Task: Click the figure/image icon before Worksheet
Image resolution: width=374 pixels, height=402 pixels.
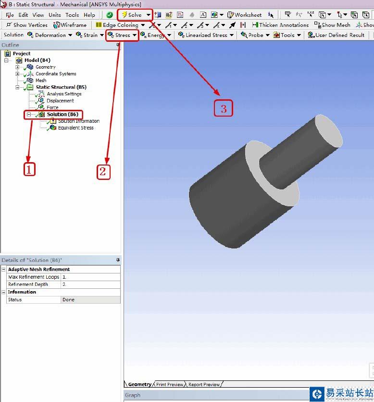Action: coord(214,15)
